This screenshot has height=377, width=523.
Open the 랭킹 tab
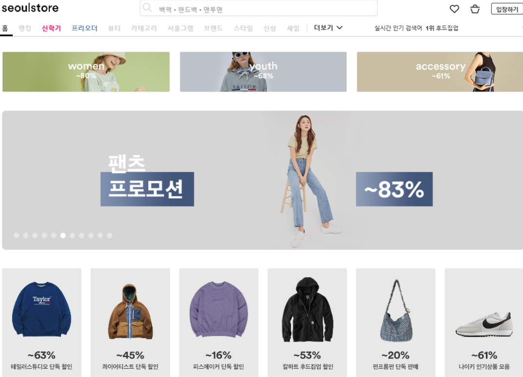(25, 28)
